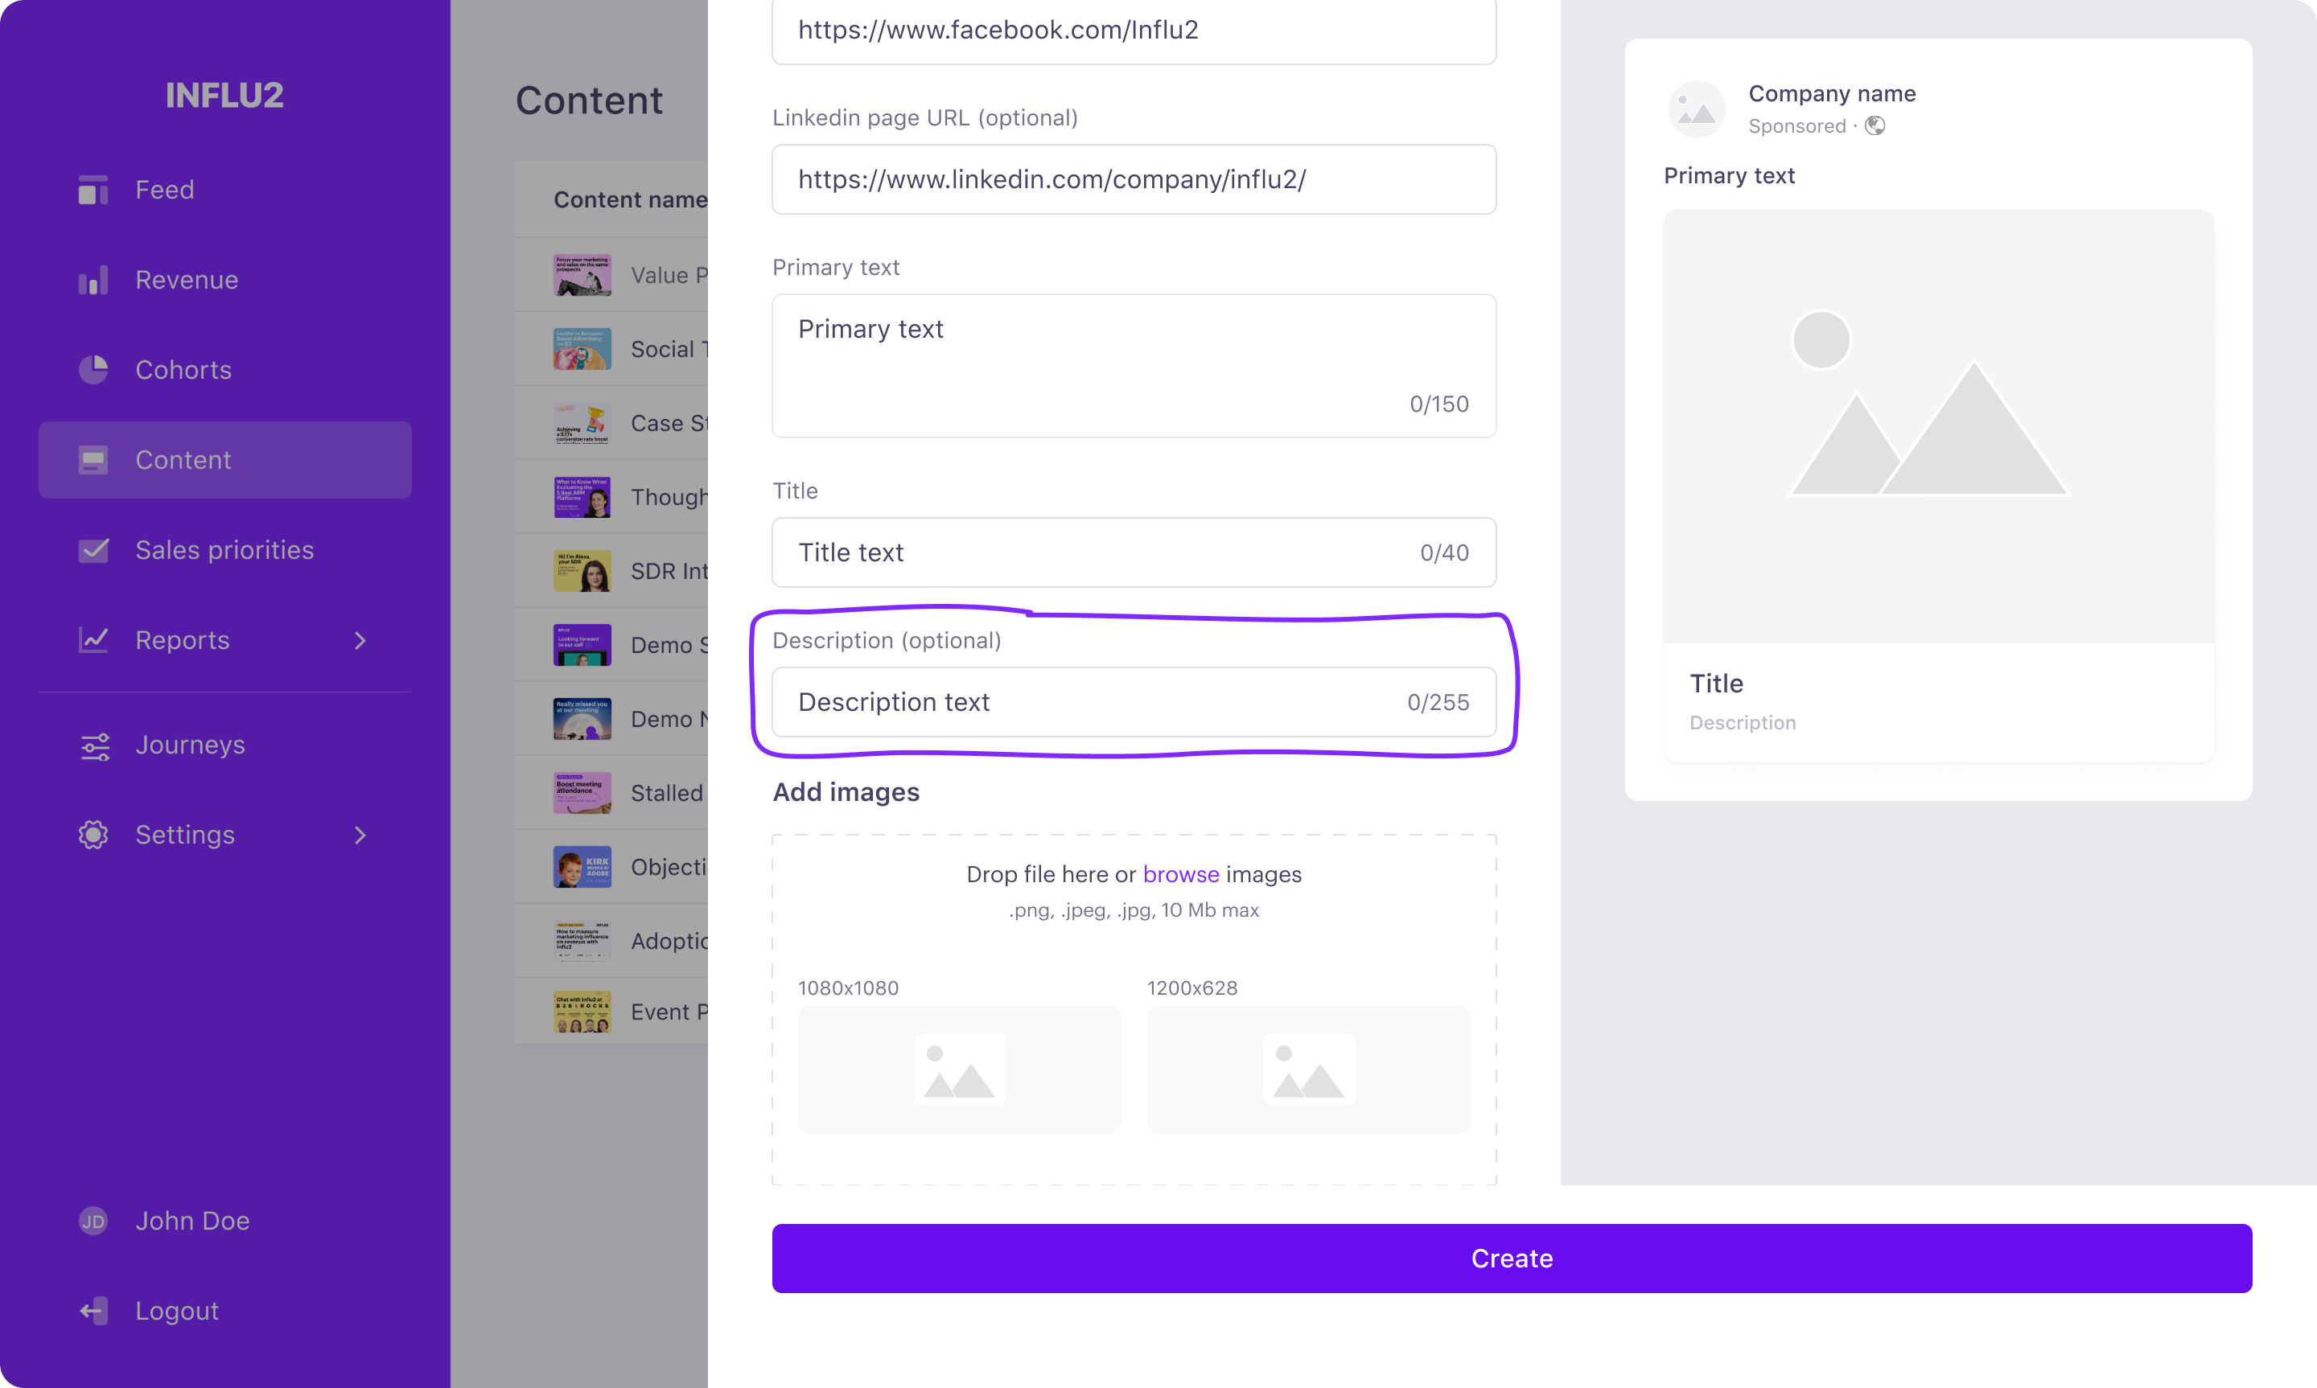
Task: Click the JD user avatar icon
Action: [93, 1221]
